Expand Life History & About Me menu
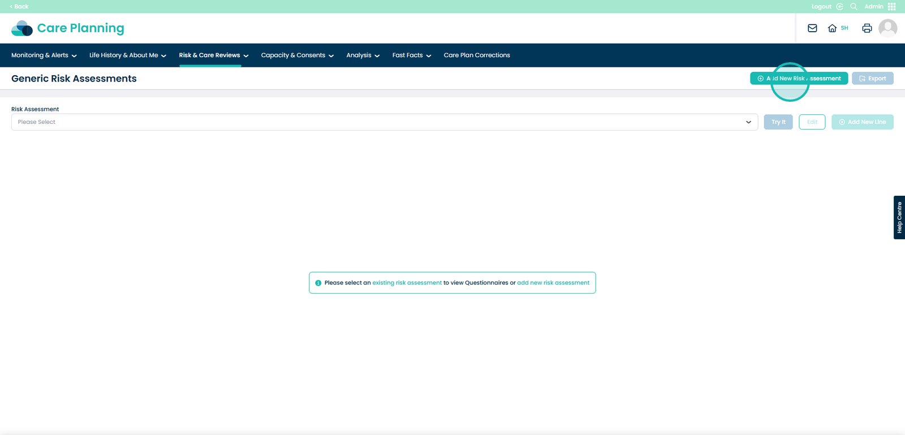Viewport: 905px width, 435px height. pyautogui.click(x=127, y=55)
